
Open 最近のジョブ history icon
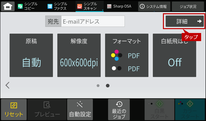pyautogui.click(x=119, y=104)
